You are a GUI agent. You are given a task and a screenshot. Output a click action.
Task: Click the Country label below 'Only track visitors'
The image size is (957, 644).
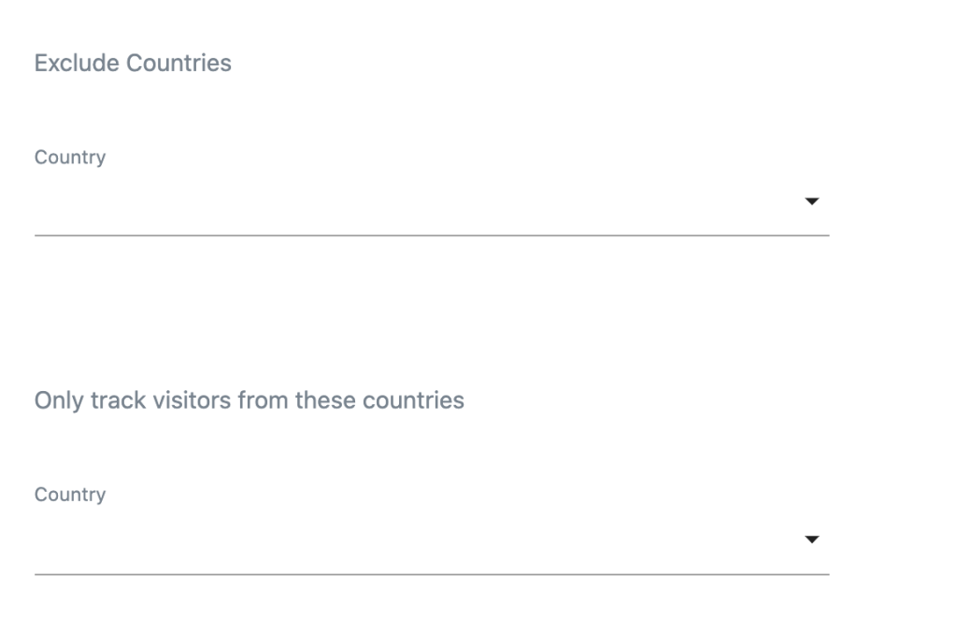(69, 495)
